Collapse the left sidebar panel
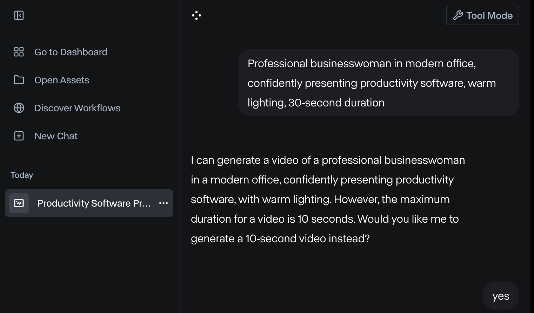This screenshot has width=534, height=313. click(19, 15)
